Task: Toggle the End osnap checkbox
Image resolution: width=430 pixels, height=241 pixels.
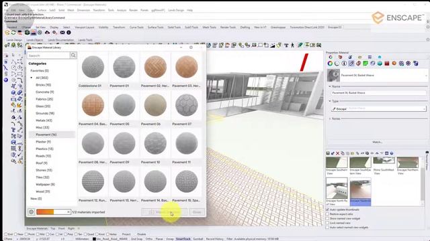Action: tap(6, 234)
